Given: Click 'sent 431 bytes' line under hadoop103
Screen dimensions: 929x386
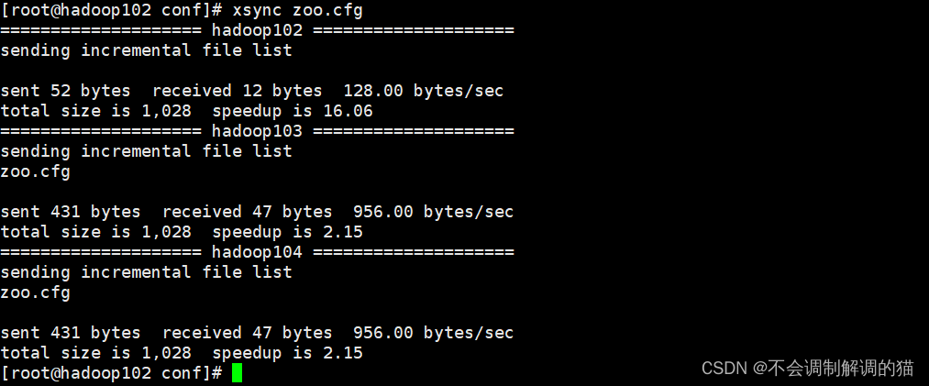Looking at the screenshot, I should point(71,212).
